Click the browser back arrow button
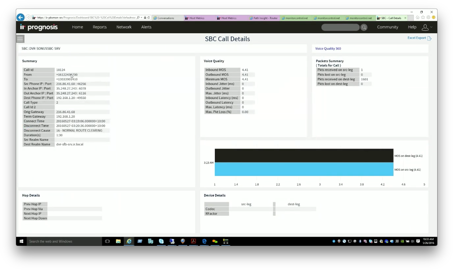This screenshot has width=453, height=270. point(20,17)
